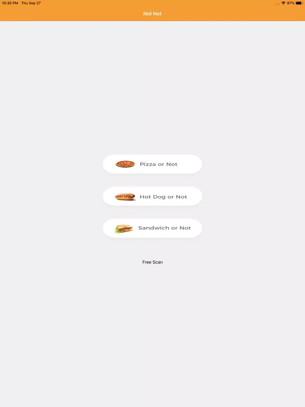305x407 pixels.
Task: Tap the hot dog image icon
Action: click(125, 197)
